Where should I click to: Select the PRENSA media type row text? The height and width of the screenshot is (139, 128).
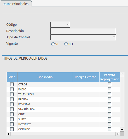coord(23,99)
